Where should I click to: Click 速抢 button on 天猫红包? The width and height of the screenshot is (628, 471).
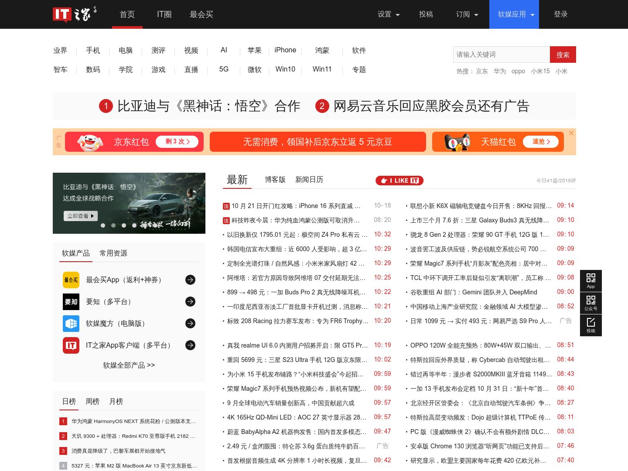pyautogui.click(x=541, y=142)
